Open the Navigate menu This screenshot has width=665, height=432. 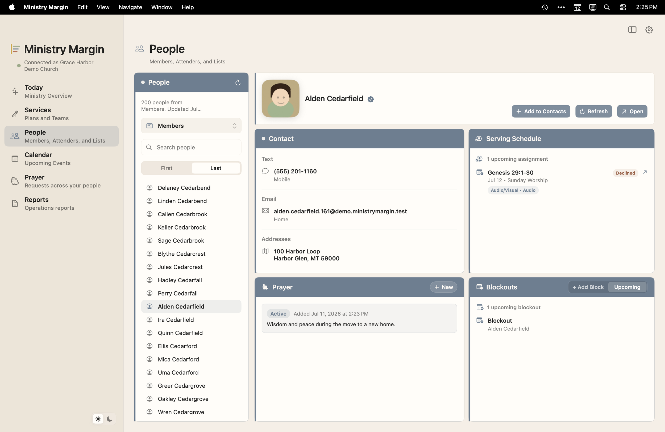[x=130, y=7]
